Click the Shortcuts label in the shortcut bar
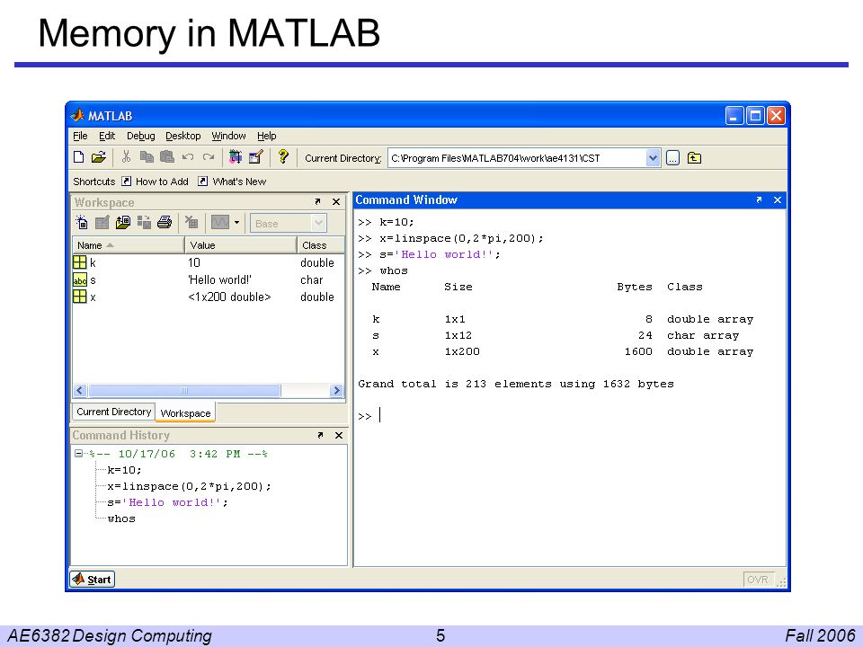863x647 pixels. (x=94, y=181)
